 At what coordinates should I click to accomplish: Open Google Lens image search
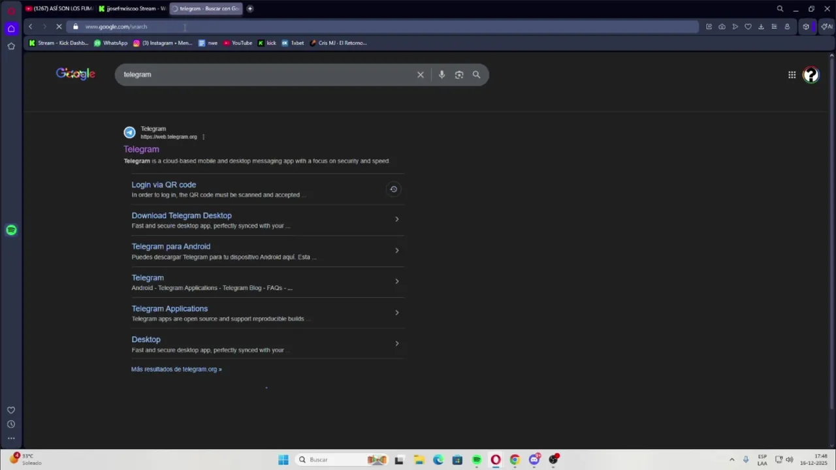459,74
